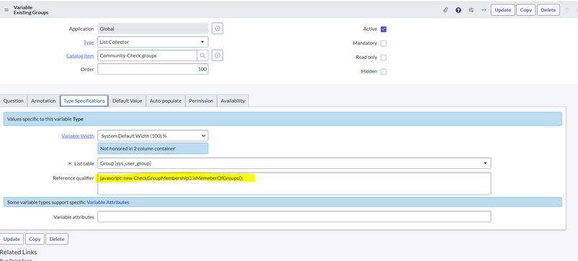Open the Variable Width dropdown

coord(153,135)
